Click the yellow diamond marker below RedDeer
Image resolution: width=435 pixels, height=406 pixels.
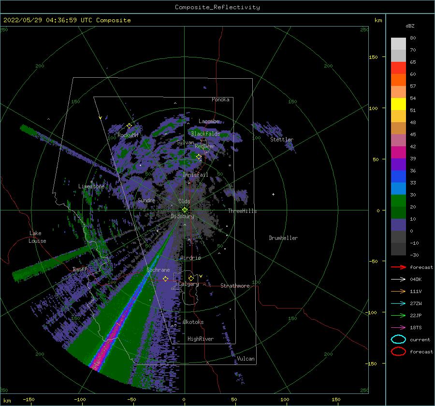(x=199, y=157)
